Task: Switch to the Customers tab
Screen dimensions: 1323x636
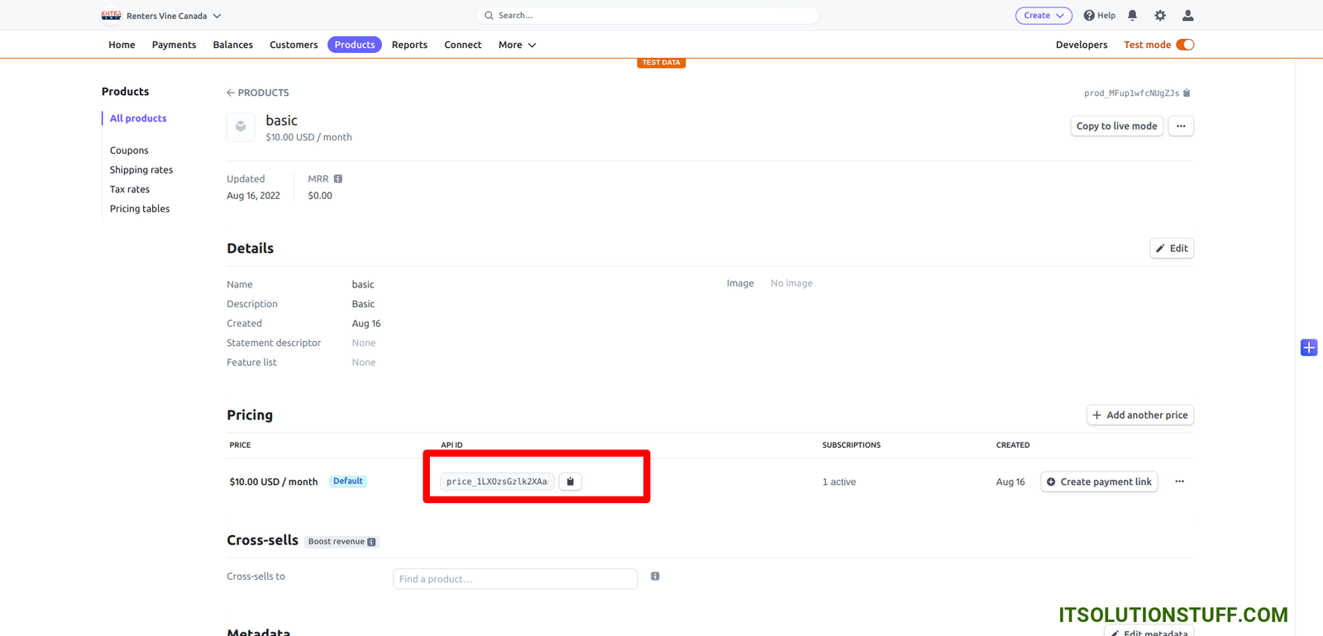Action: click(293, 45)
